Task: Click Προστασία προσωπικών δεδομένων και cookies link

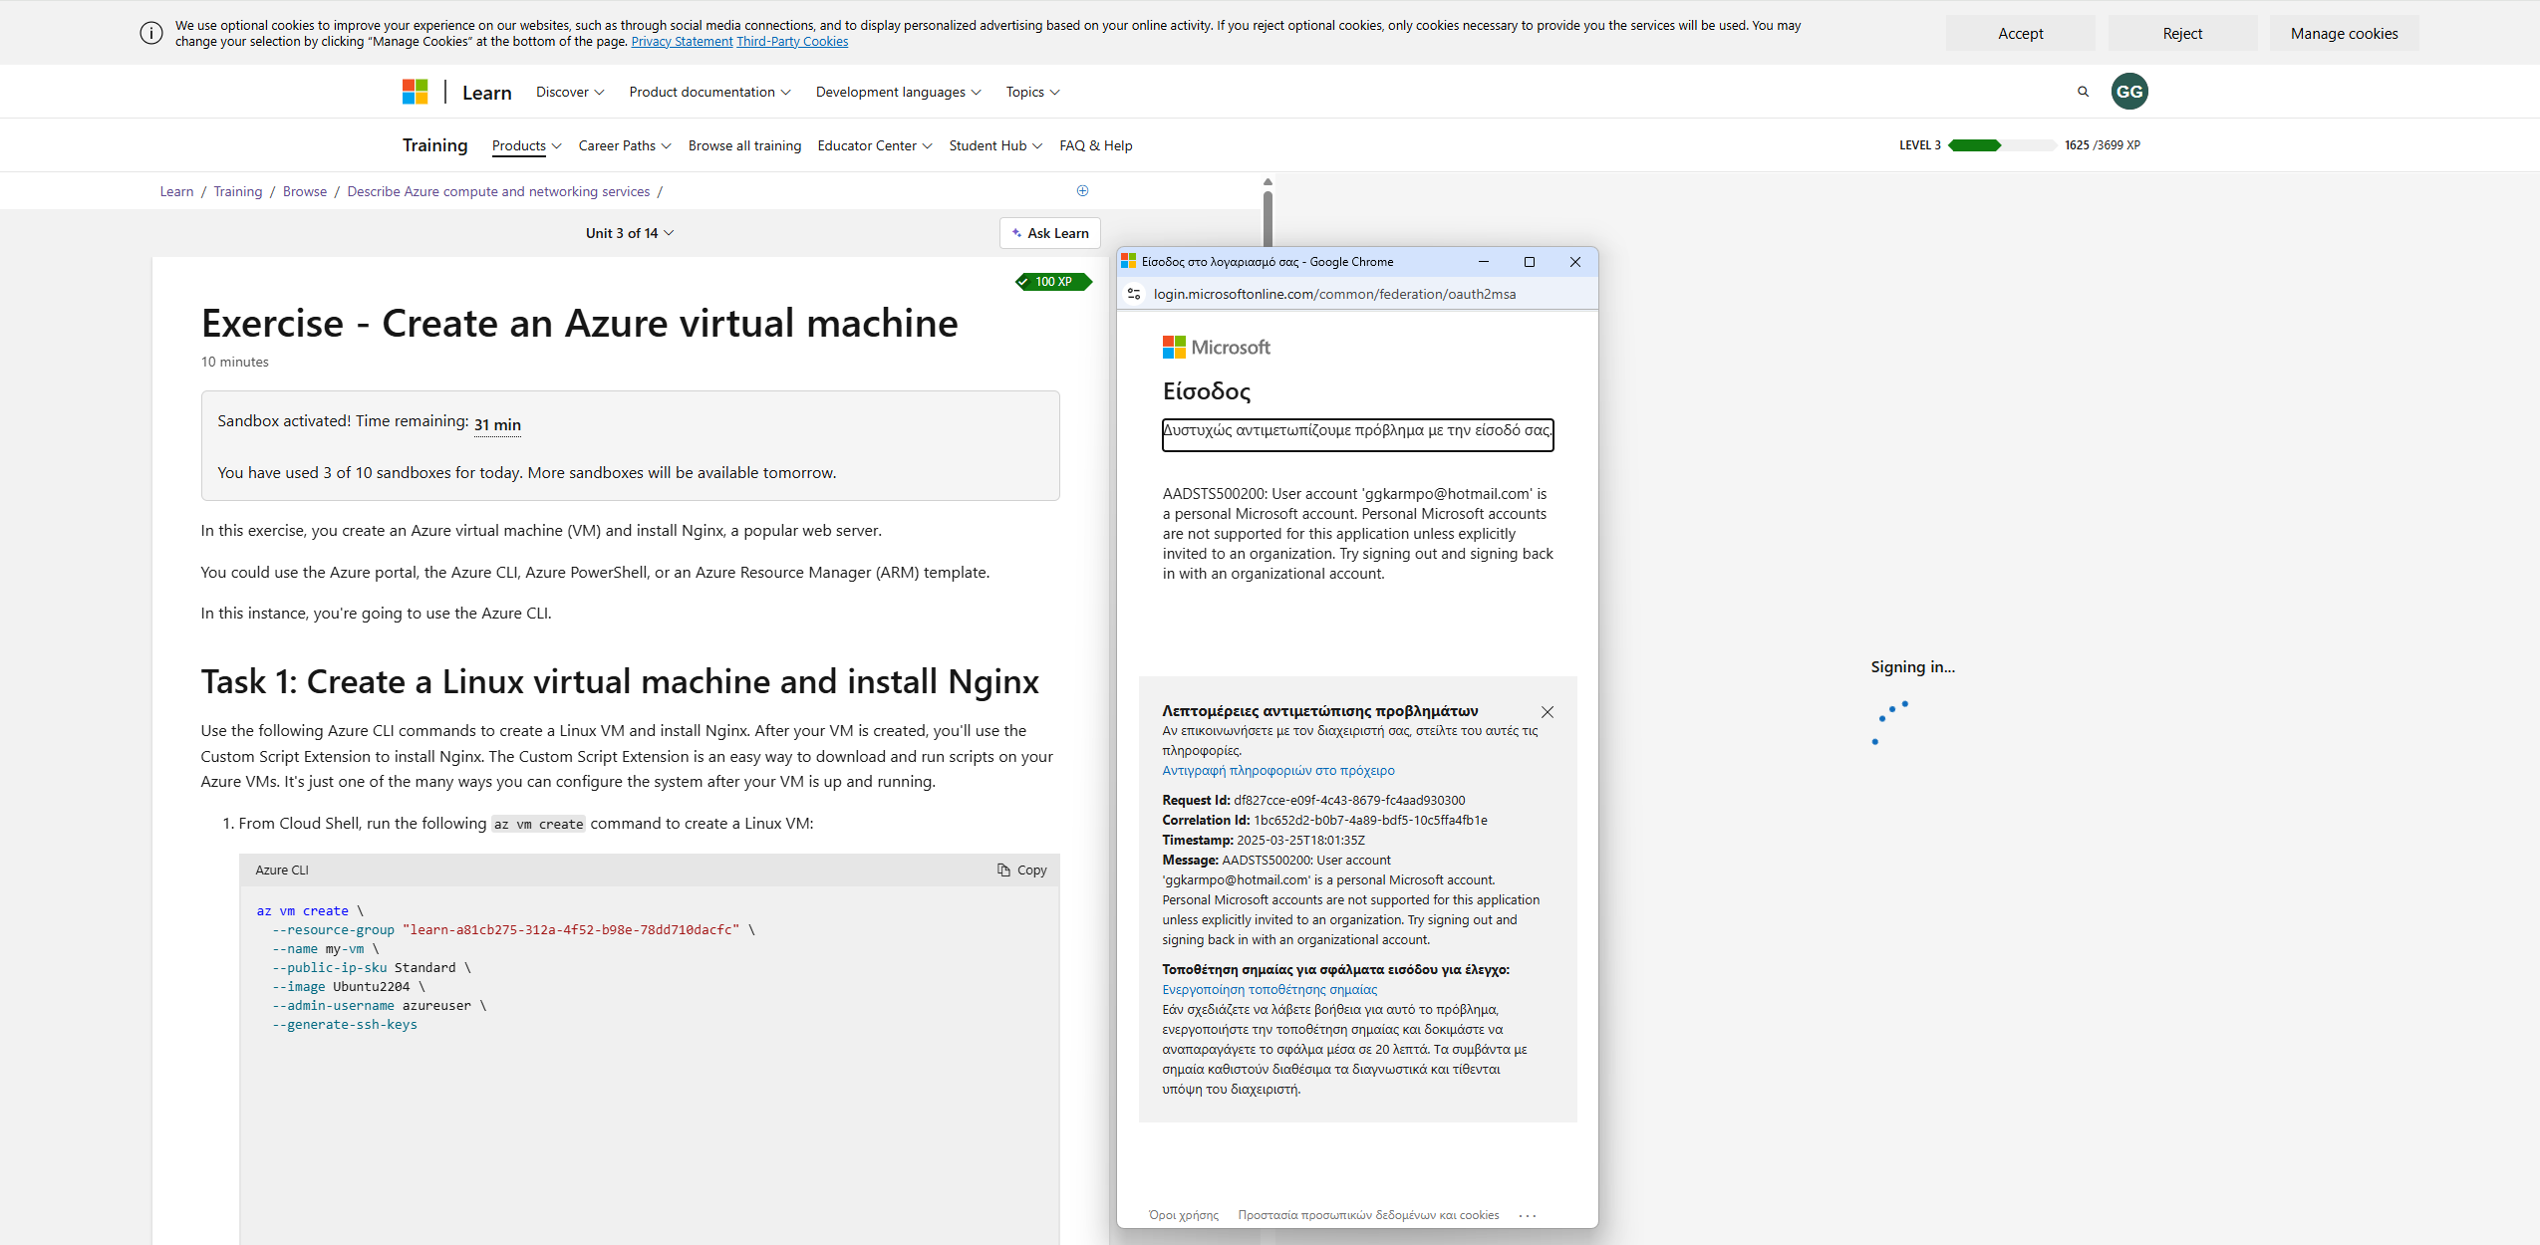Action: pyautogui.click(x=1368, y=1215)
